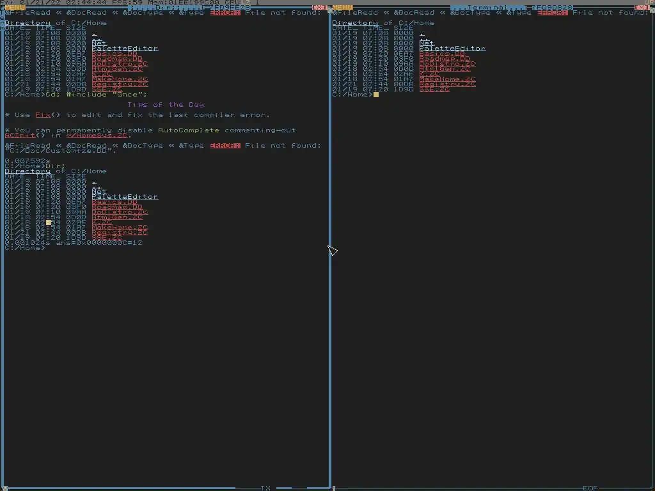Screen dimensions: 655x491
Task: Click the FPS:59 status text
Action: click(127, 3)
